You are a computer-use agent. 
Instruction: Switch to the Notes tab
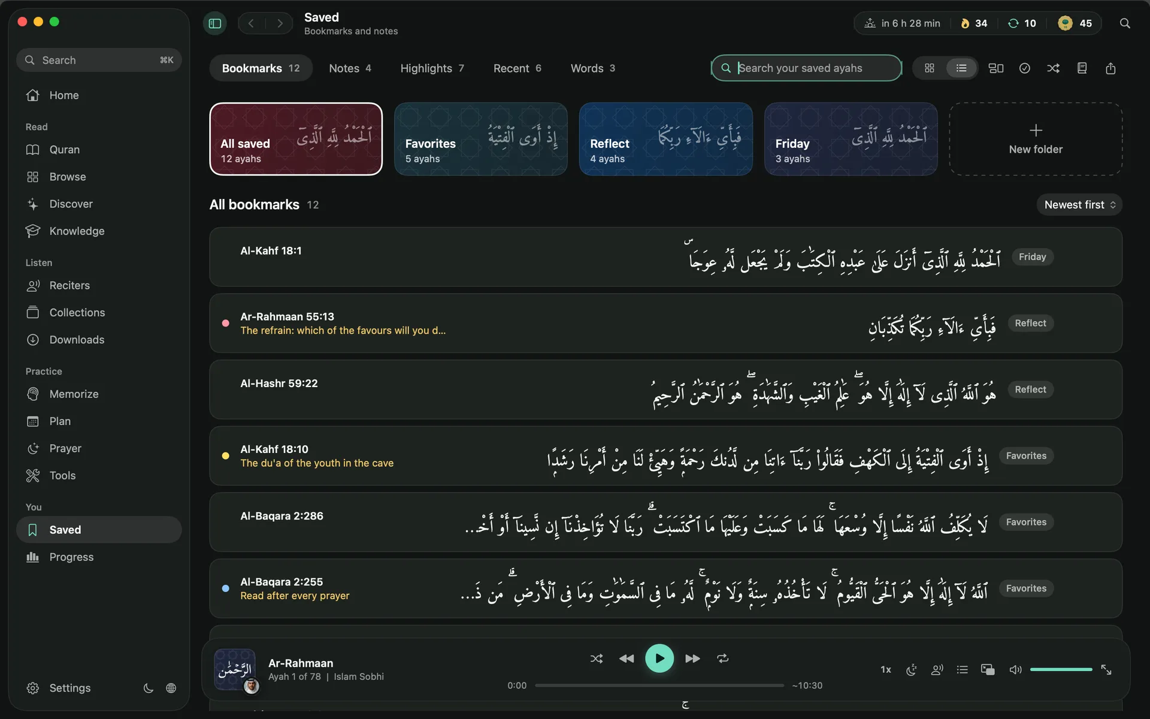350,68
